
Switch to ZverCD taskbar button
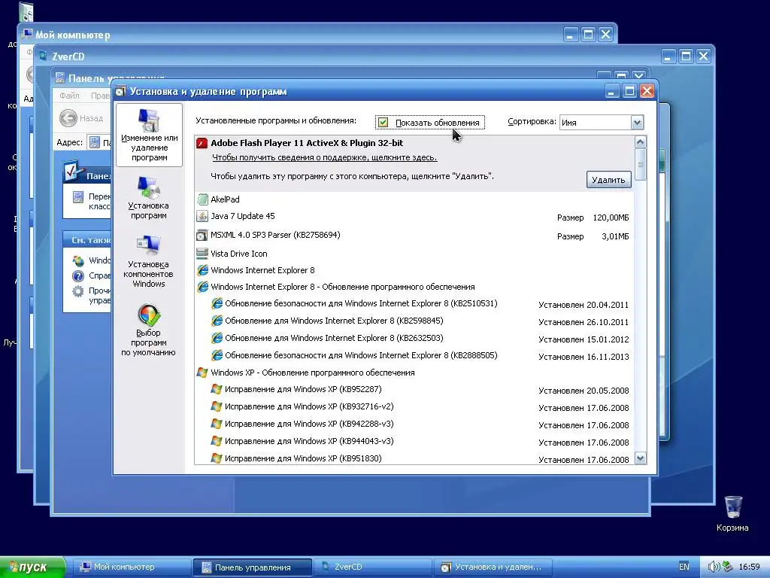[371, 567]
